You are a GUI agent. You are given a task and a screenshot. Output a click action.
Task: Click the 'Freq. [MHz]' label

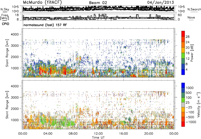[5, 17]
